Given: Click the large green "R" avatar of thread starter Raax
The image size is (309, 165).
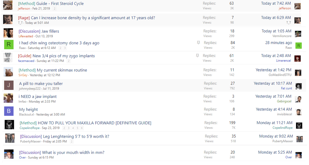Looking at the screenshot, I should (x=9, y=45).
